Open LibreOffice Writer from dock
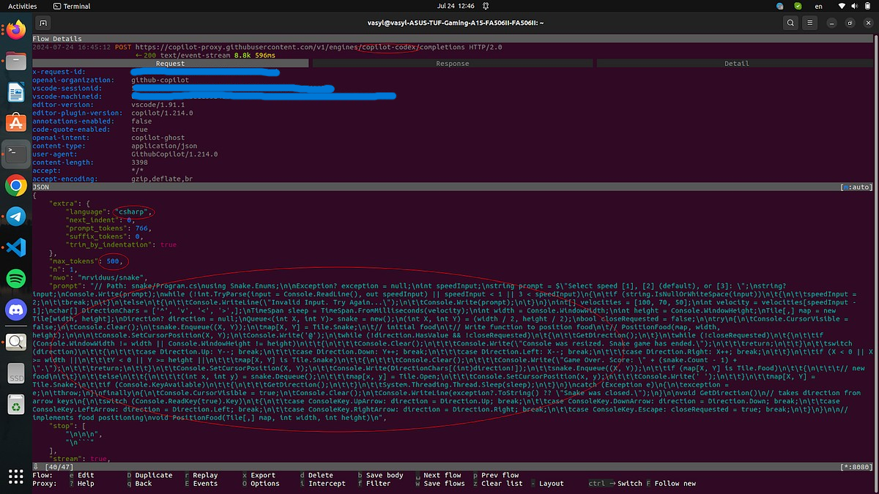Screen dimensions: 879x494 click(16, 92)
